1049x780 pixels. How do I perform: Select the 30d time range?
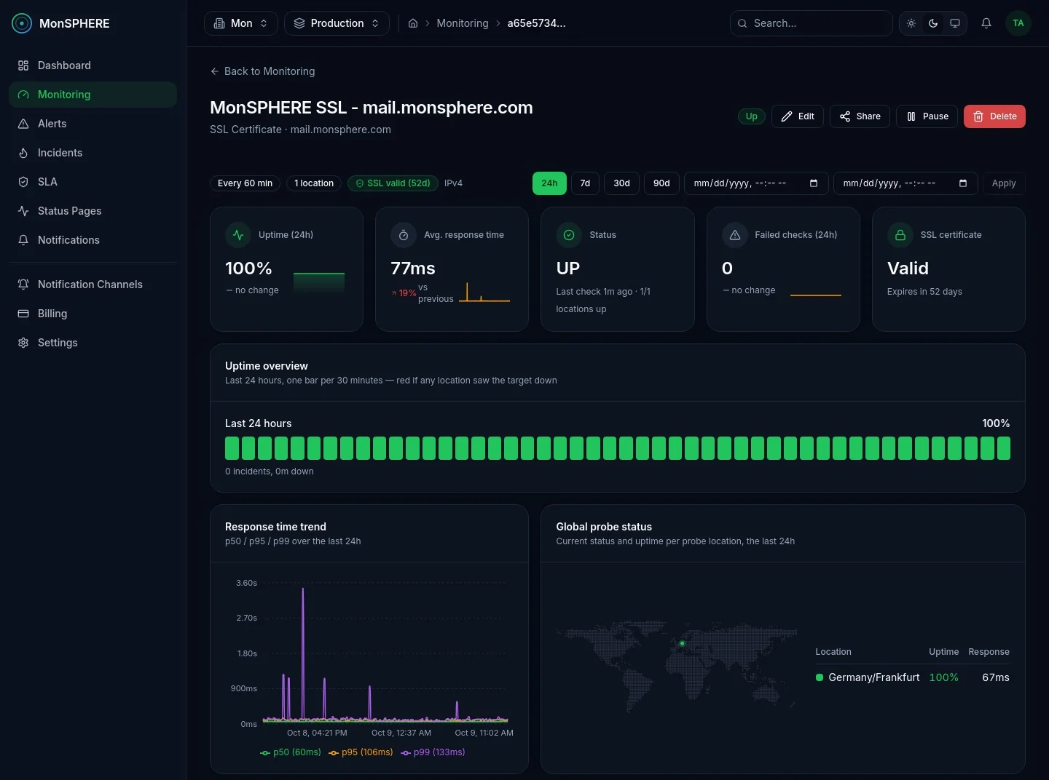[x=621, y=183]
